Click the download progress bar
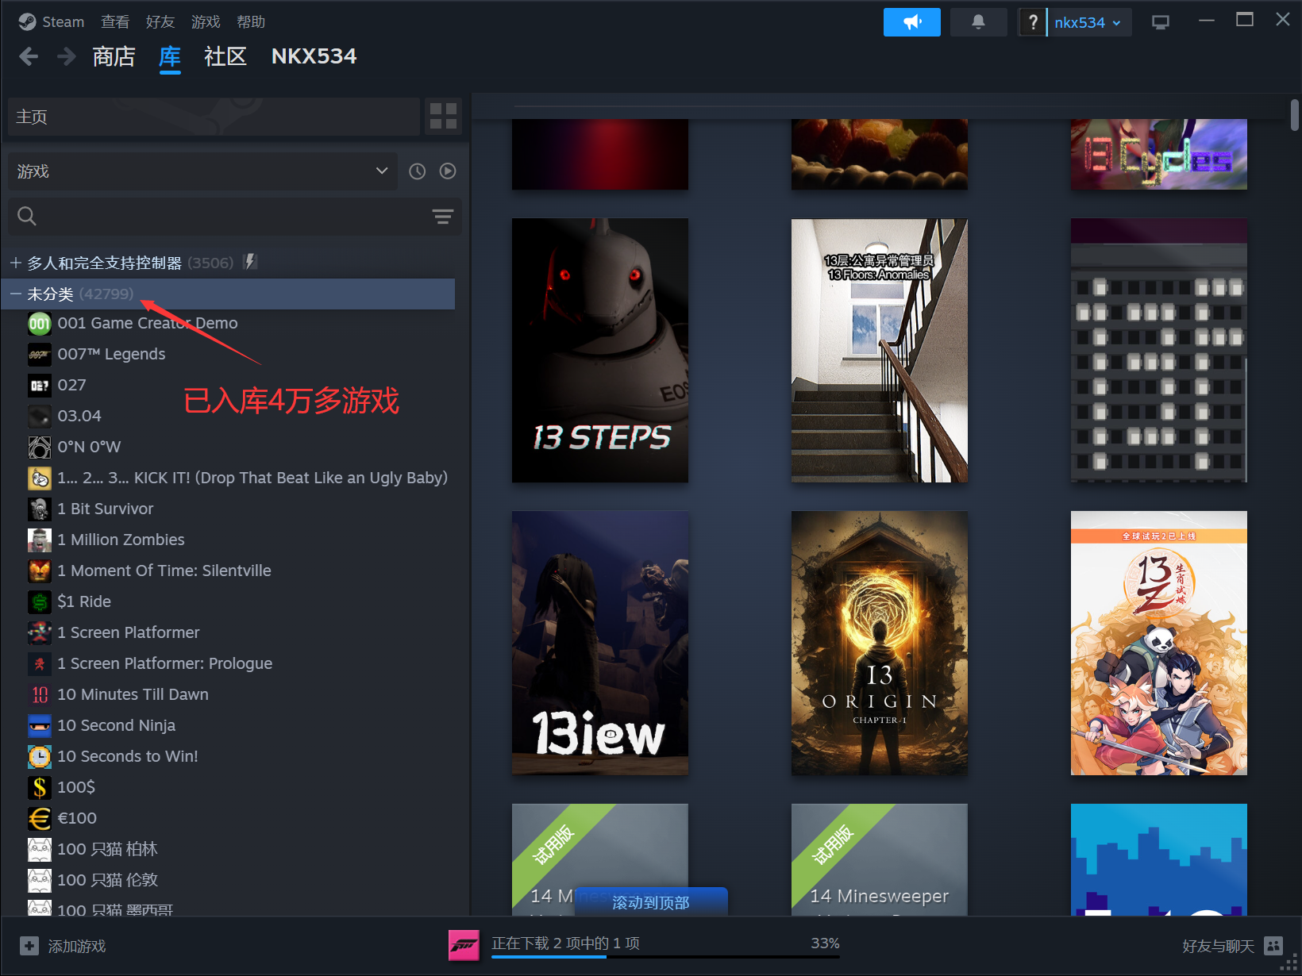Screen dimensions: 1302x976 [665, 957]
